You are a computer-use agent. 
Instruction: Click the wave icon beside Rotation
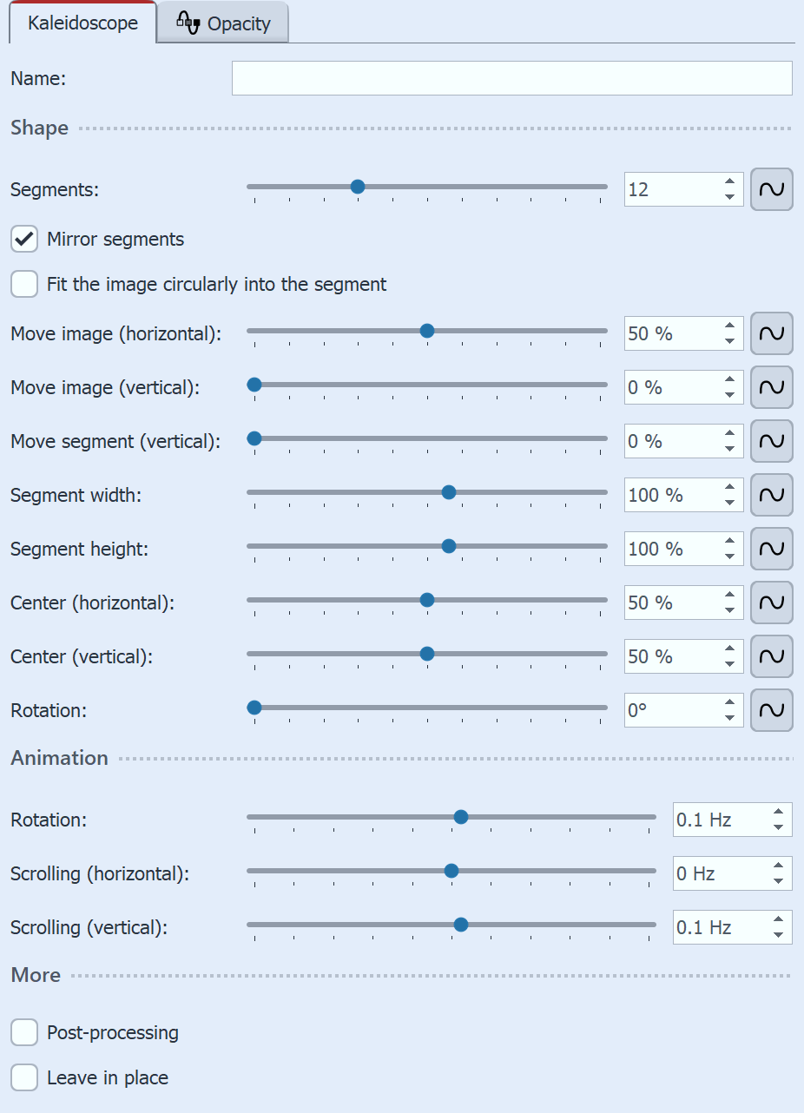(x=771, y=710)
